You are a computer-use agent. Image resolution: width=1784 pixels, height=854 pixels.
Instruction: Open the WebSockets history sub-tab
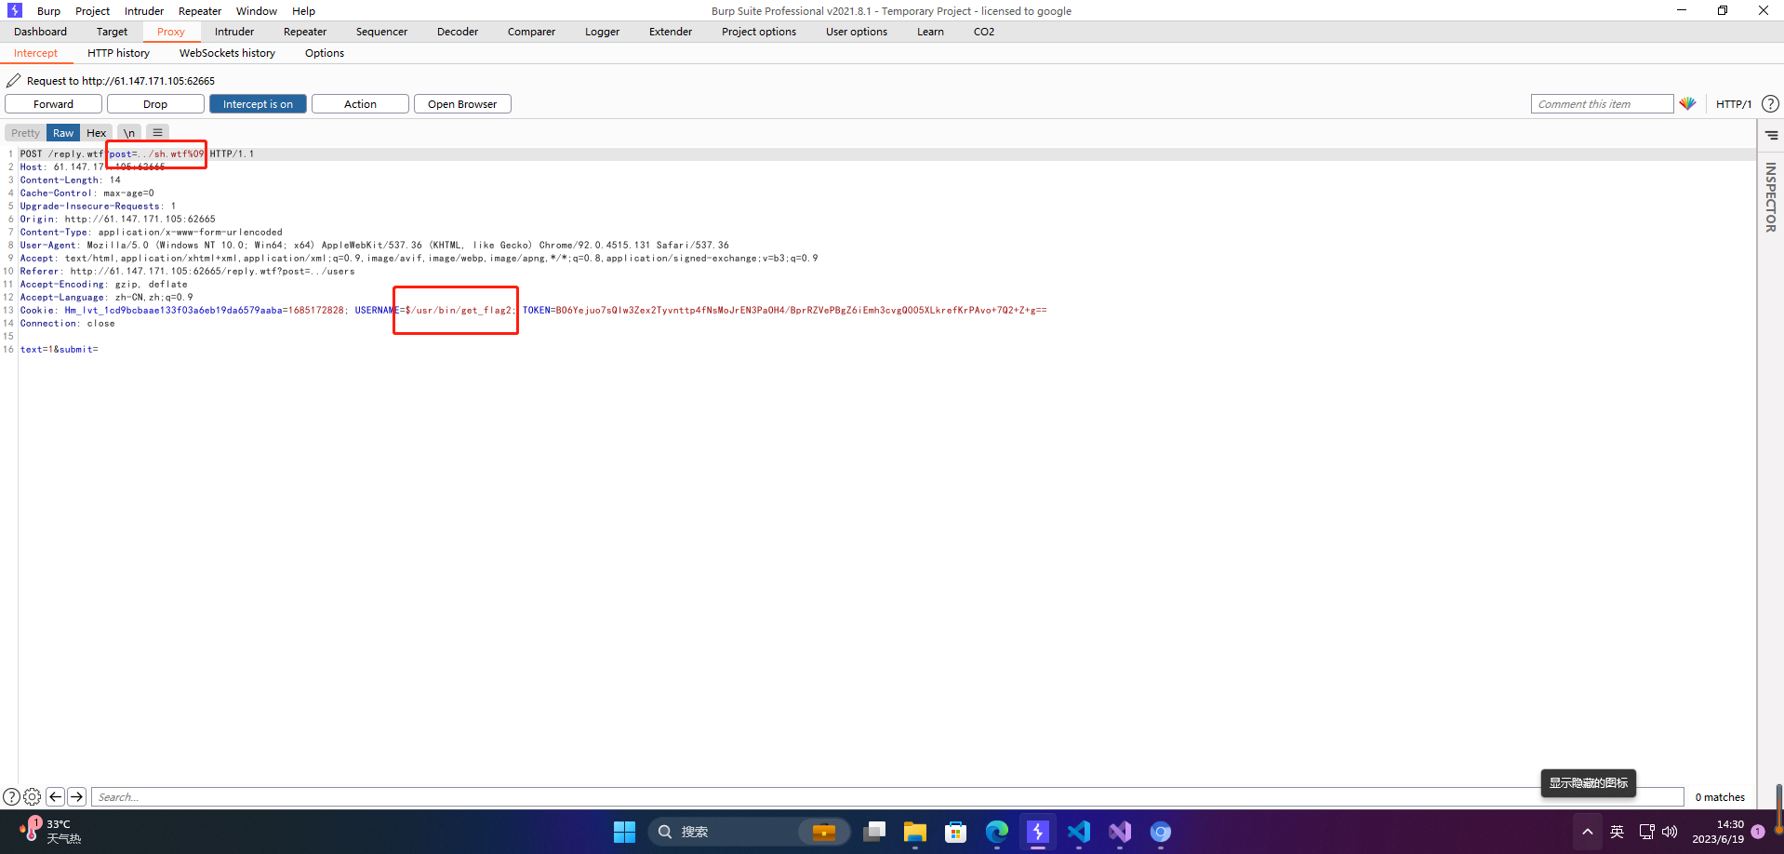[x=227, y=53]
